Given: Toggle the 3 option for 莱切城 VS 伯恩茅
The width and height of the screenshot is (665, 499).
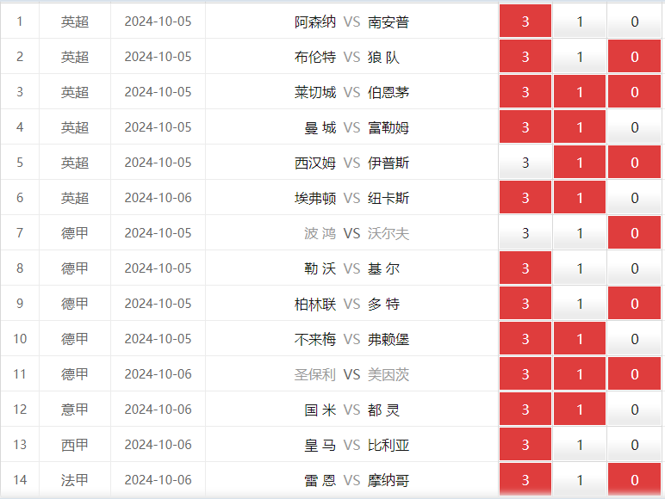Looking at the screenshot, I should tap(525, 91).
